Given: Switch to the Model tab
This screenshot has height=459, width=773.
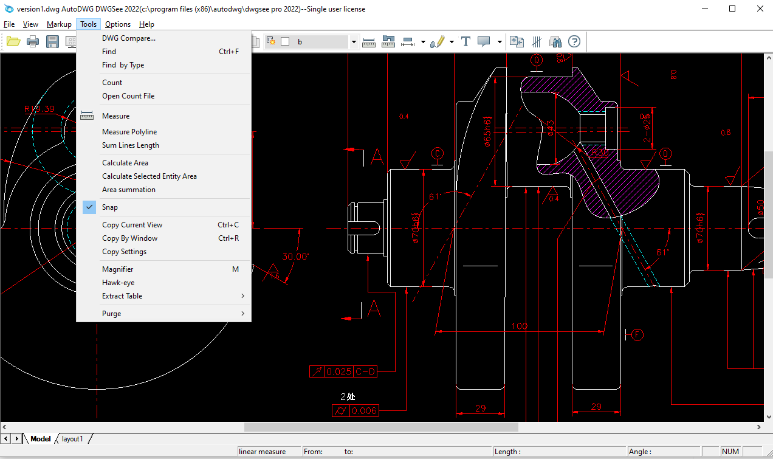Looking at the screenshot, I should [40, 438].
